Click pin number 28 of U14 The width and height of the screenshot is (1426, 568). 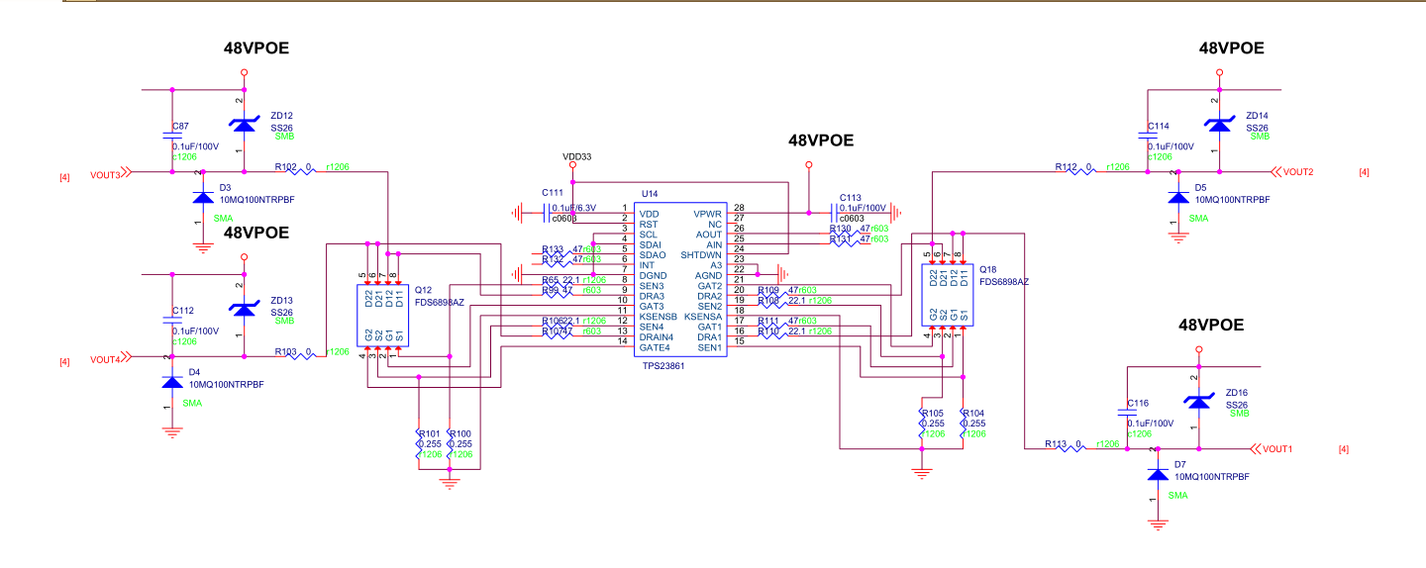pos(738,208)
